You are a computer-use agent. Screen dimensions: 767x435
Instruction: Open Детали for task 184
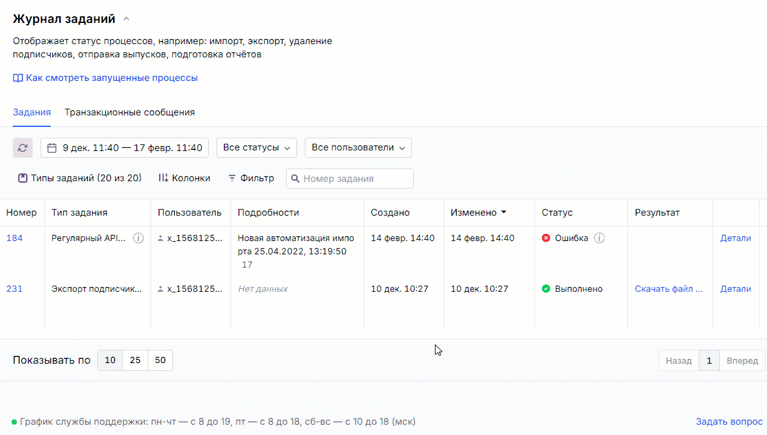(x=736, y=237)
